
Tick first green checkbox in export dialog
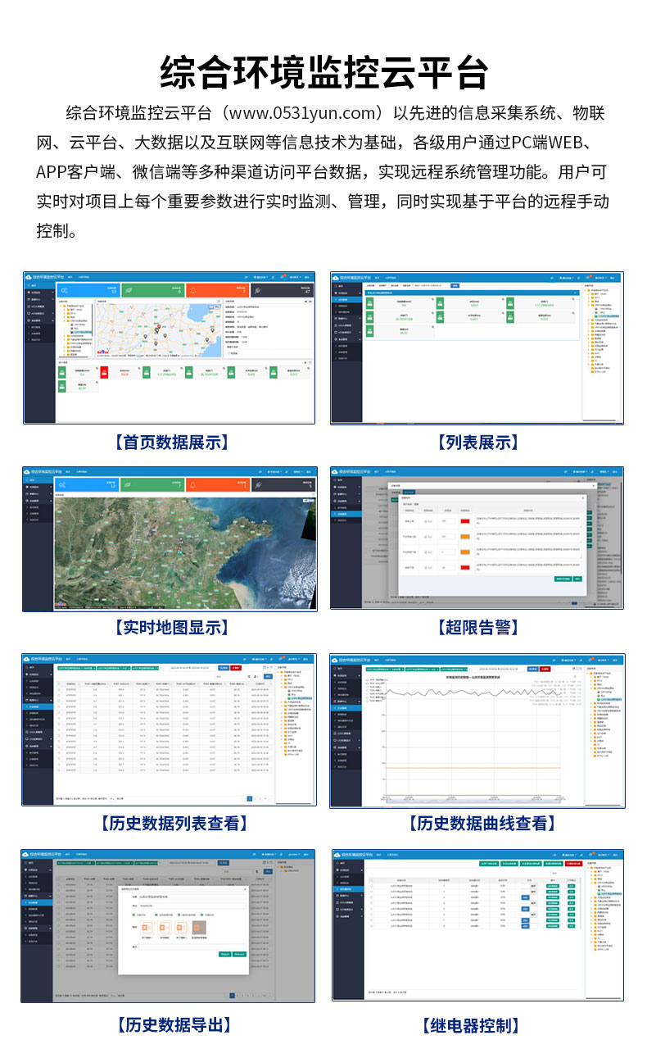pyautogui.click(x=134, y=914)
